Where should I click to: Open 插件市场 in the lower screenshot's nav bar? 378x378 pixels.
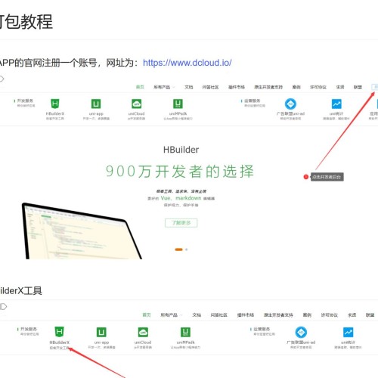pyautogui.click(x=246, y=315)
